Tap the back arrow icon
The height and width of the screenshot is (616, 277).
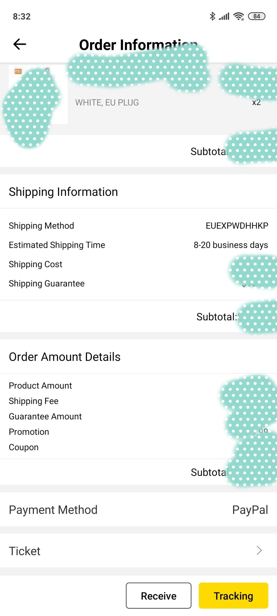[x=20, y=44]
